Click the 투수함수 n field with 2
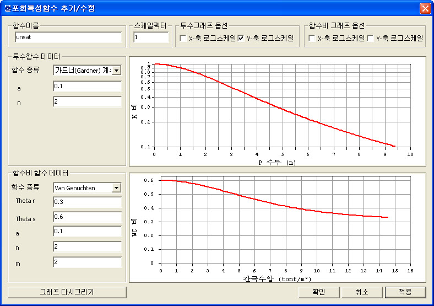434x306 pixels. tap(87, 101)
